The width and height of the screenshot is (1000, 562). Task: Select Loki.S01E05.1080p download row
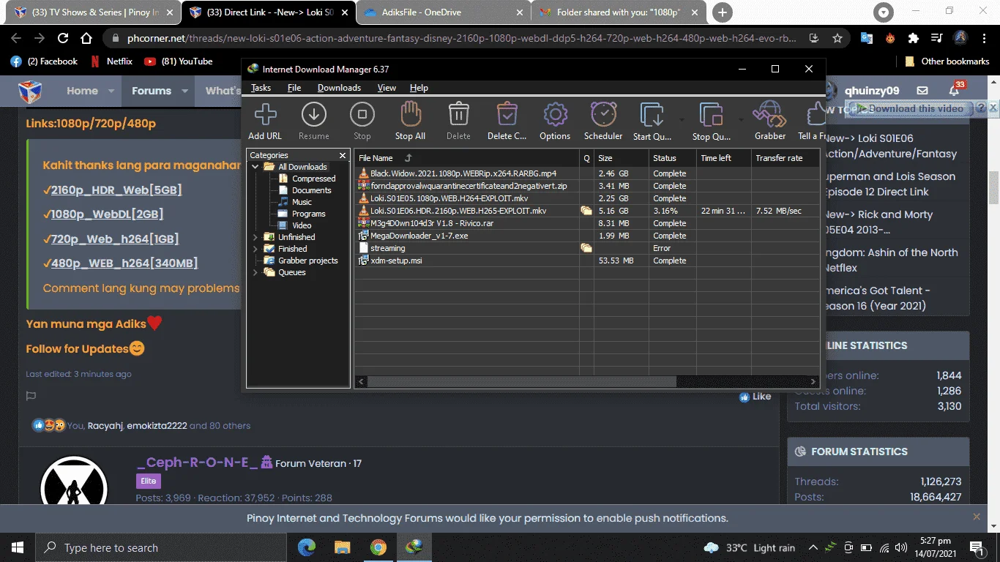[587, 198]
